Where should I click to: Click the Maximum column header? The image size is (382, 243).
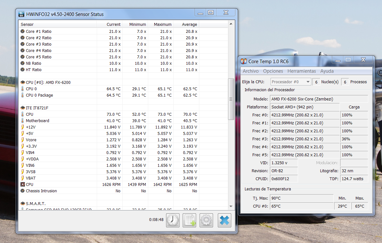coord(161,24)
